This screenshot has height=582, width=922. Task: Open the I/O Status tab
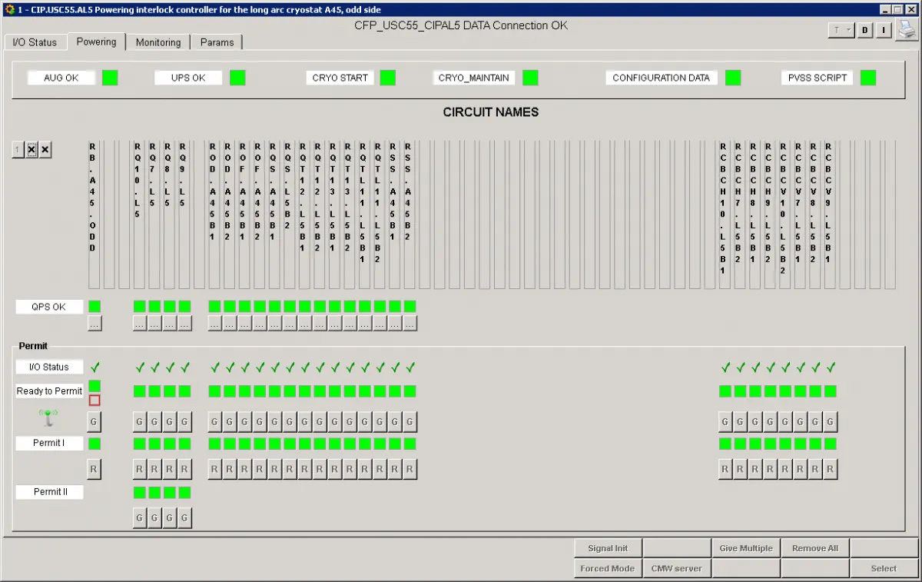35,42
